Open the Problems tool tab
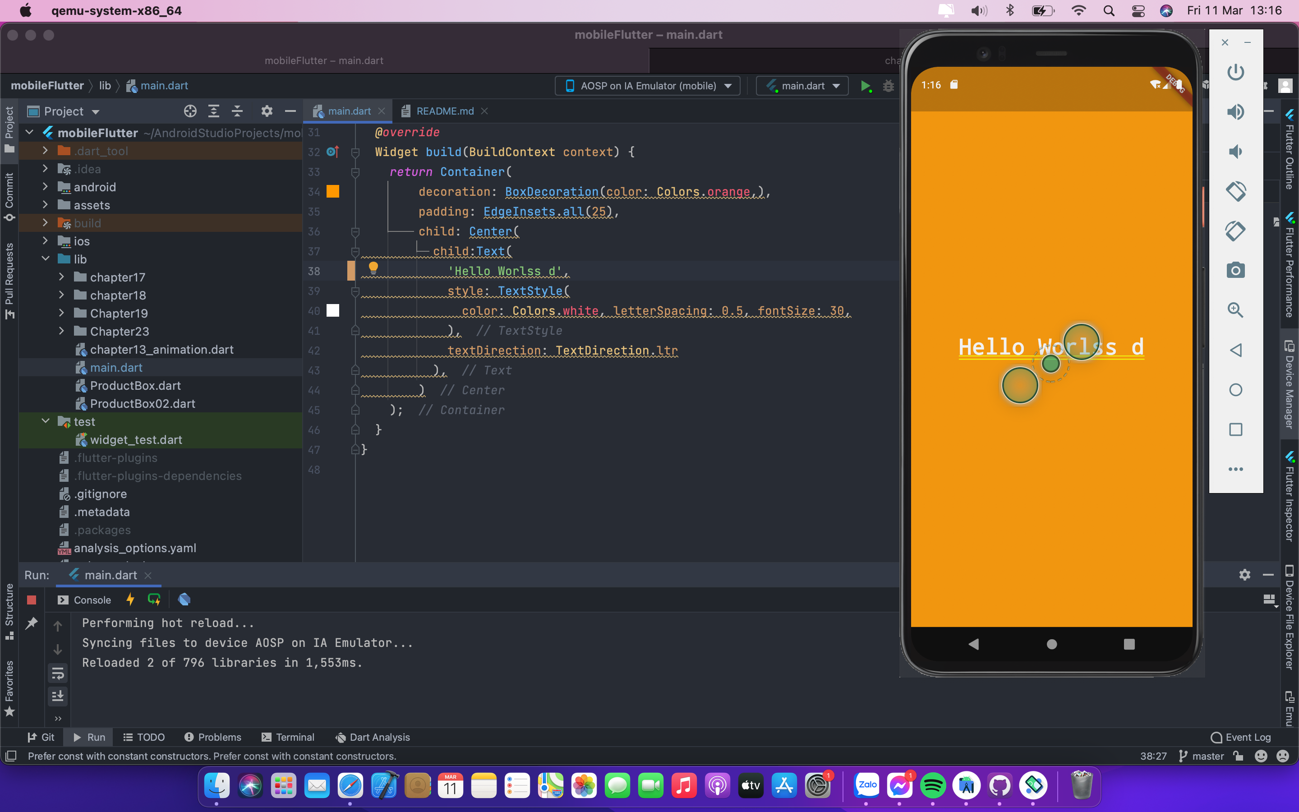The height and width of the screenshot is (812, 1299). (212, 738)
